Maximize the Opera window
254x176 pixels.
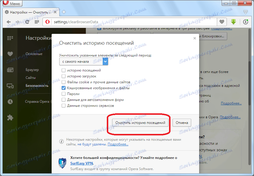point(234,3)
